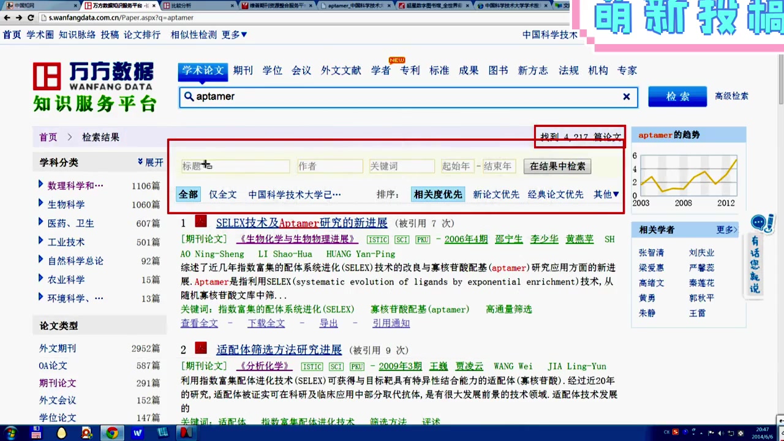Click the 关键词 filter input
The height and width of the screenshot is (441, 784).
pyautogui.click(x=402, y=166)
